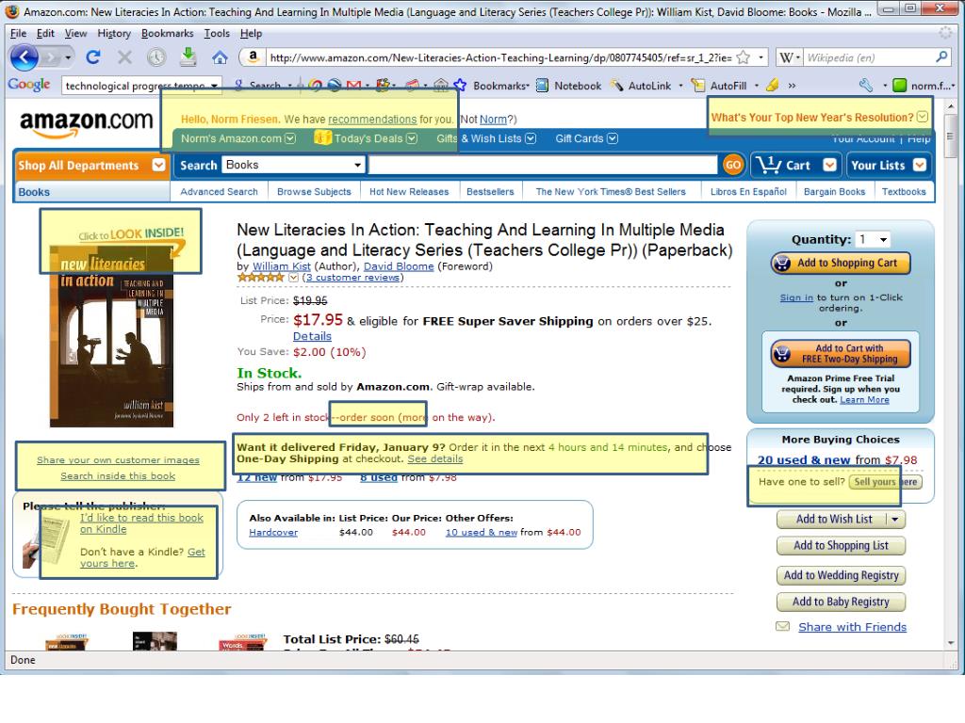Expand the Cart dropdown arrow
This screenshot has height=723, width=965.
(829, 165)
